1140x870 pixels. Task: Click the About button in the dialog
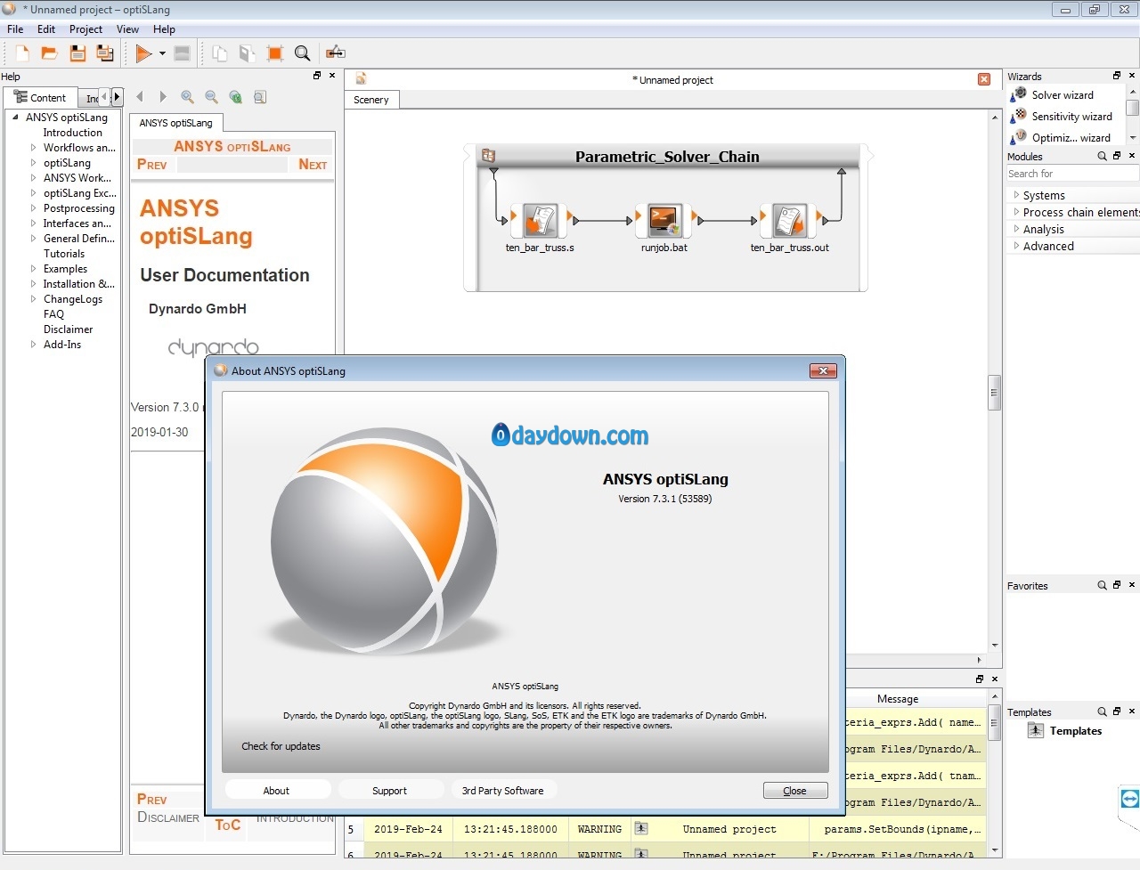point(276,791)
